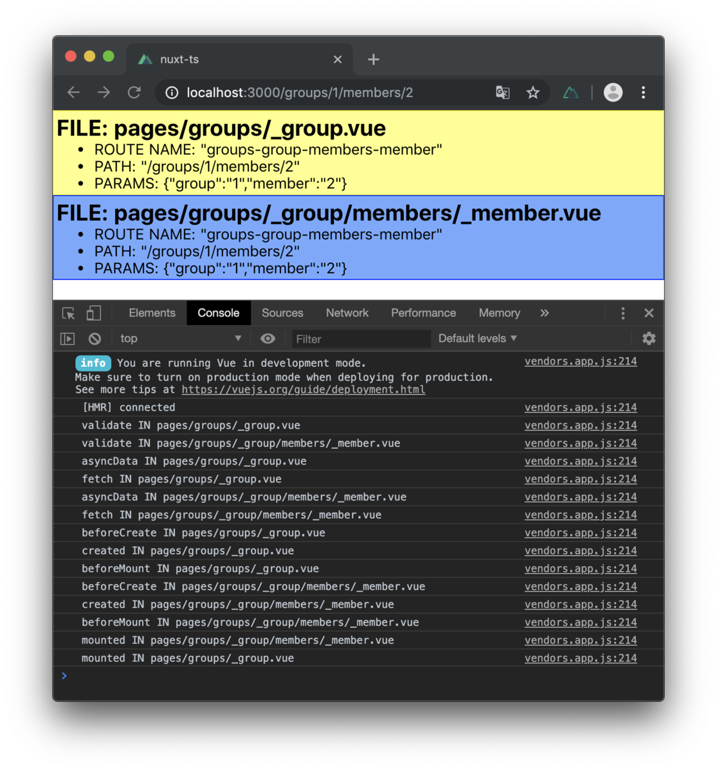Open source link for beforeMount IN _member.vue
Screen dimensions: 717x771
click(x=581, y=623)
